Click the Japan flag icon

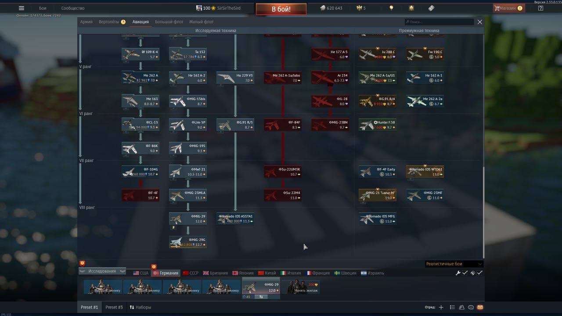tap(235, 273)
